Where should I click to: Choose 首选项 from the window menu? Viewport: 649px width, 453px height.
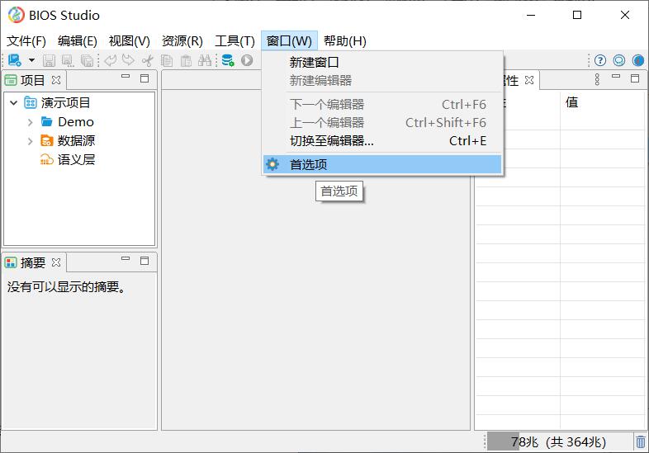click(382, 164)
